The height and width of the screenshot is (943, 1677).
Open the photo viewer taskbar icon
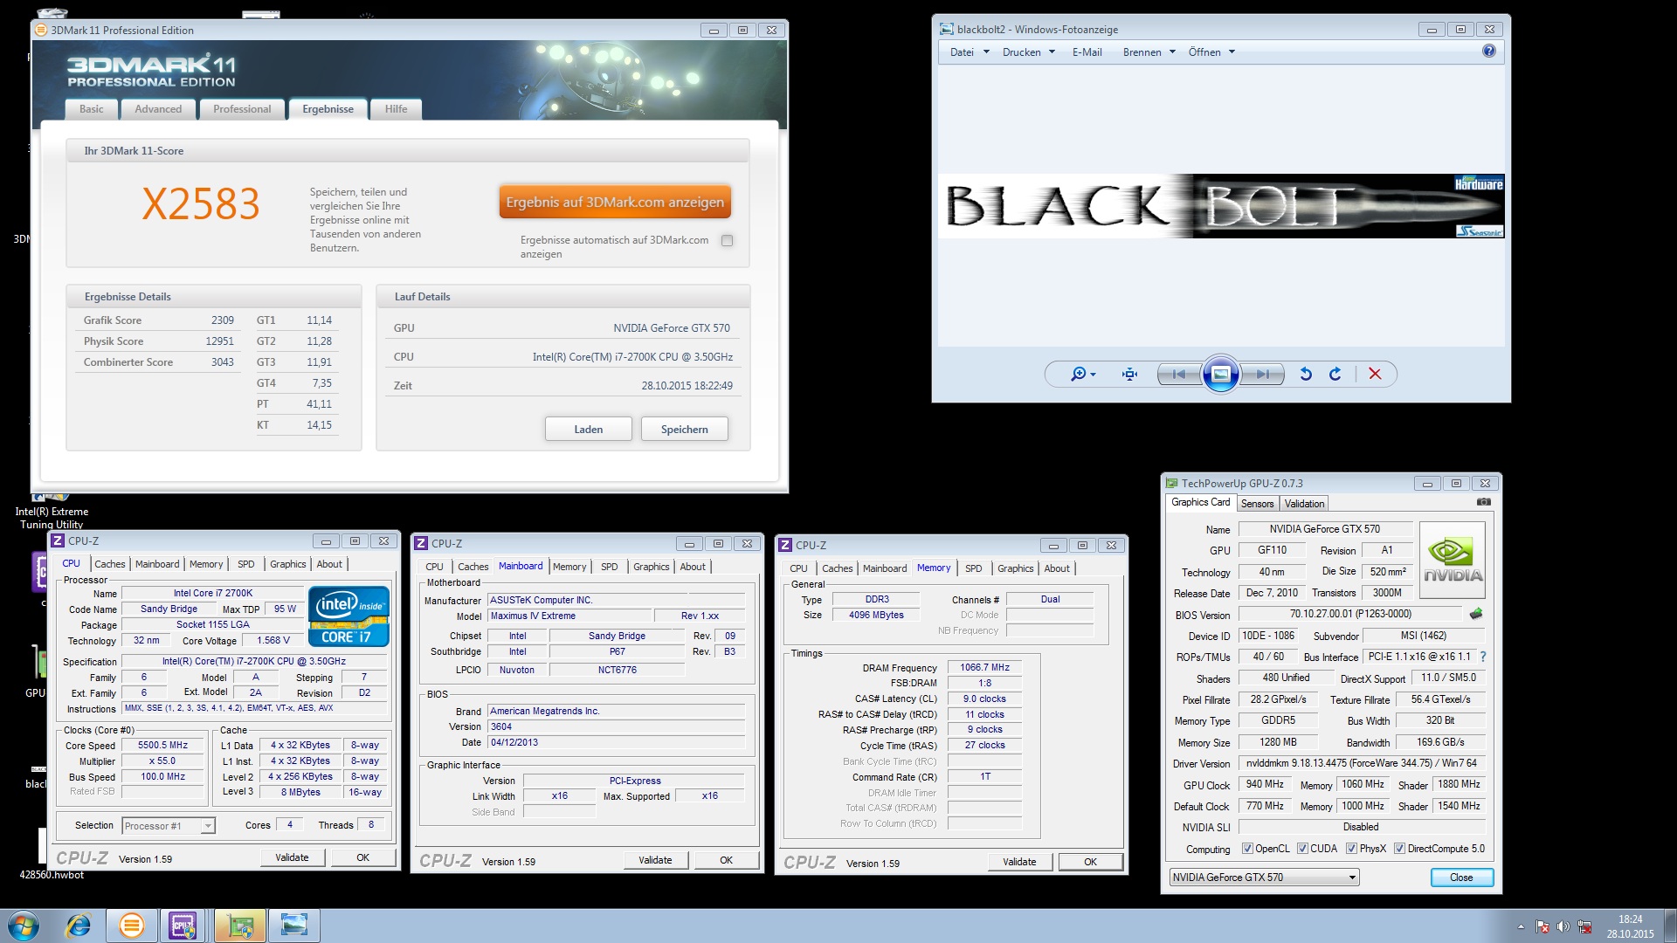[x=293, y=926]
